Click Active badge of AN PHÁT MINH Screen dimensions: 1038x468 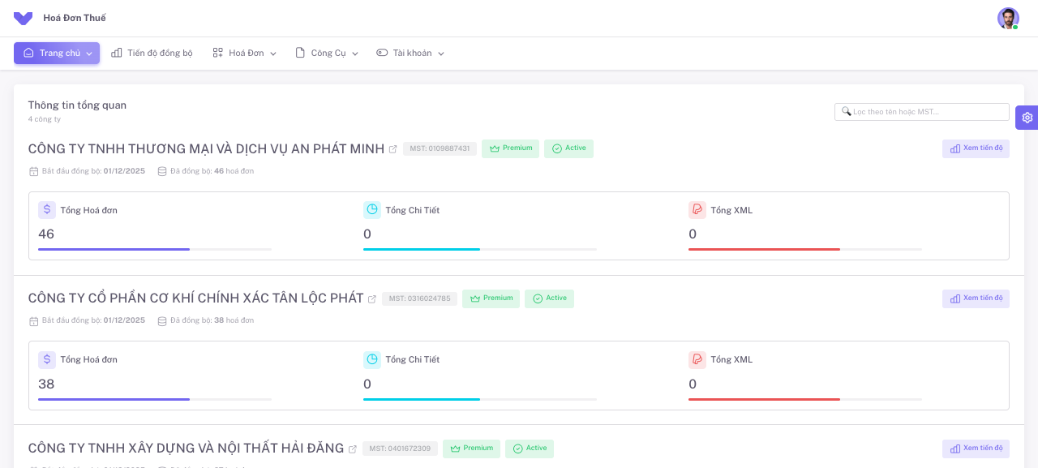(x=568, y=148)
